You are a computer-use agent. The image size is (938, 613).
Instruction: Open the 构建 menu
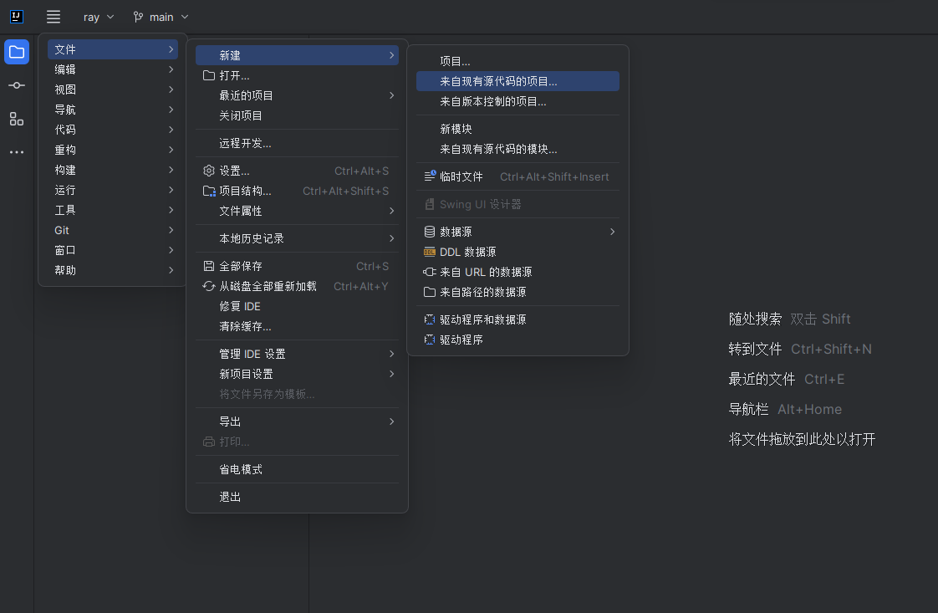113,170
